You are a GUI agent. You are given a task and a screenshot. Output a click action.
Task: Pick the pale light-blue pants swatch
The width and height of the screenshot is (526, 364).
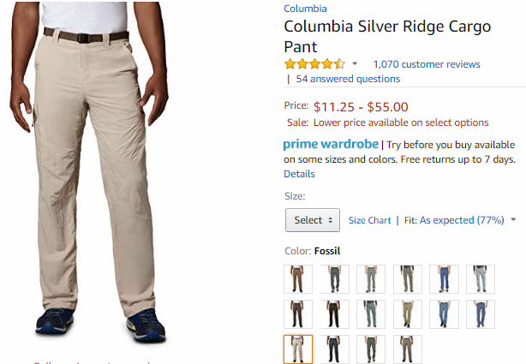click(481, 279)
